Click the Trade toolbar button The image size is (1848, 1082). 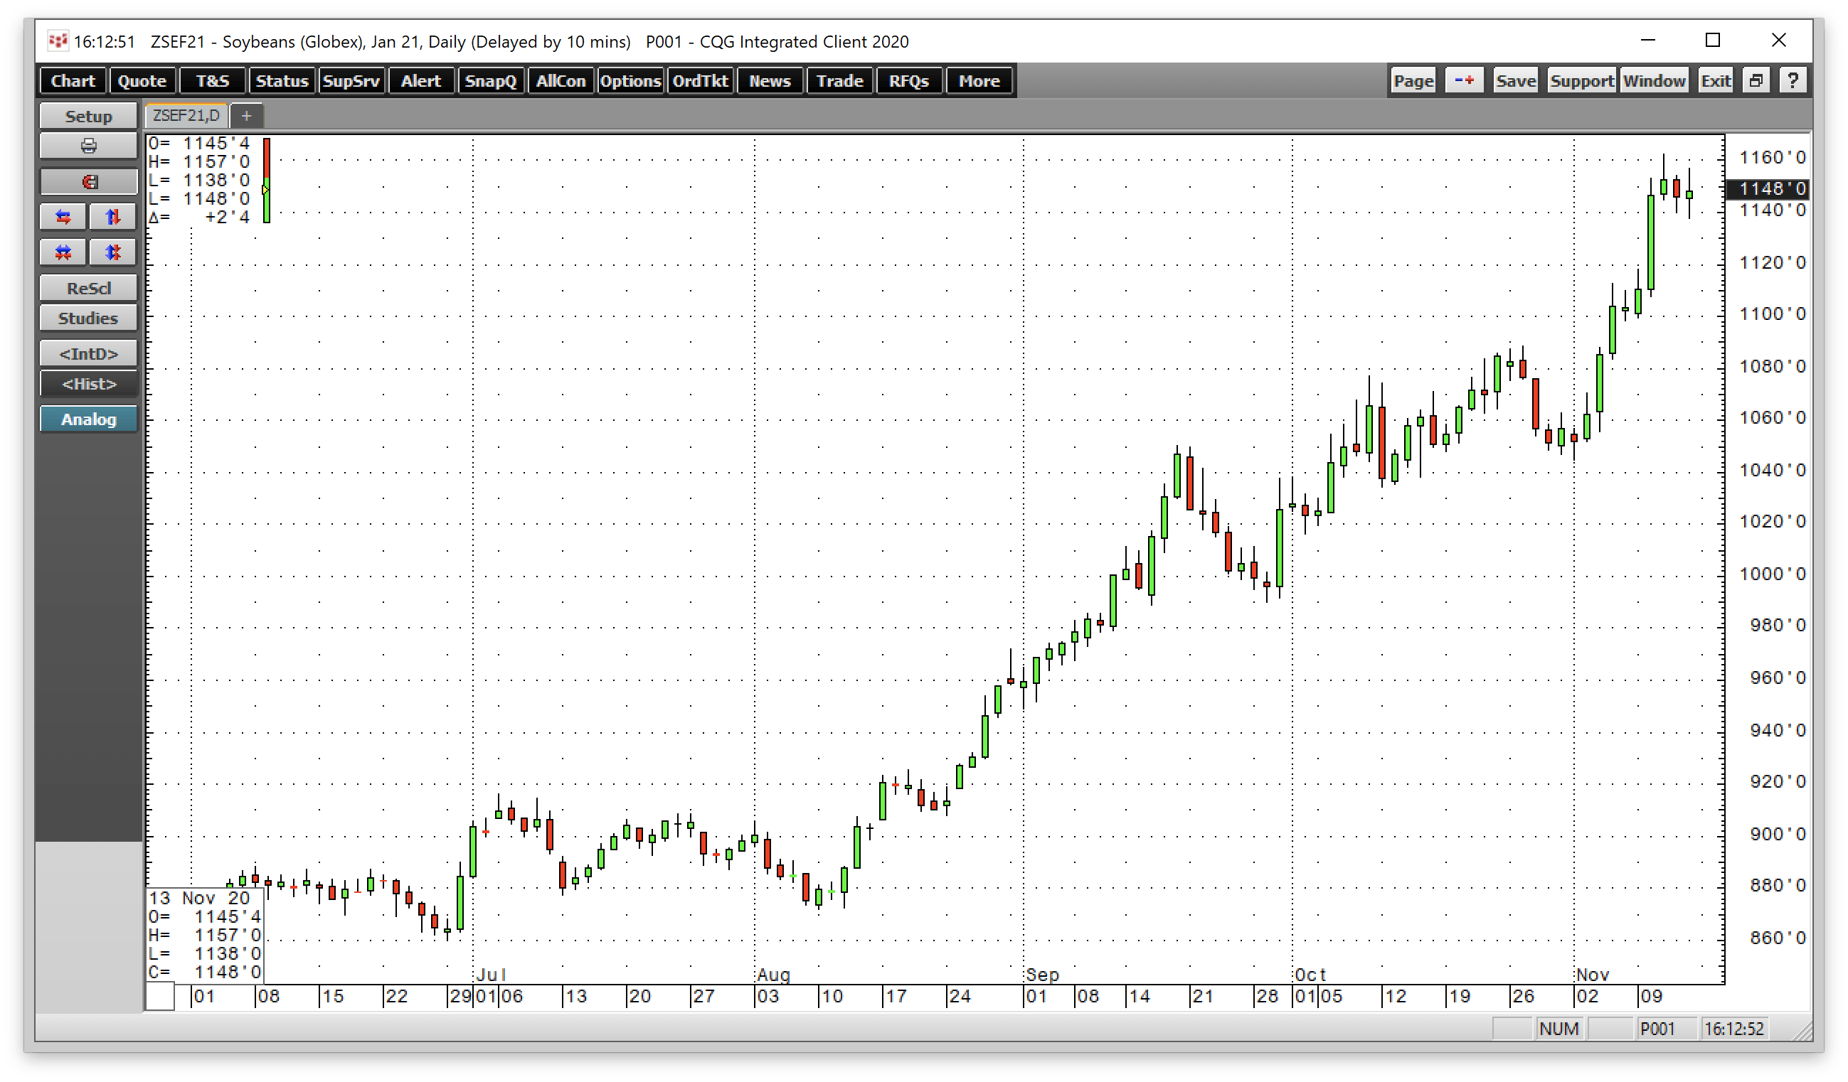839,80
